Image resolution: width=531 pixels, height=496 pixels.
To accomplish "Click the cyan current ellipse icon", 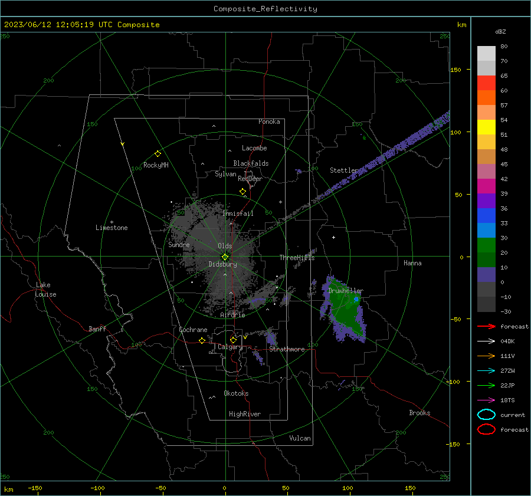I will (486, 415).
